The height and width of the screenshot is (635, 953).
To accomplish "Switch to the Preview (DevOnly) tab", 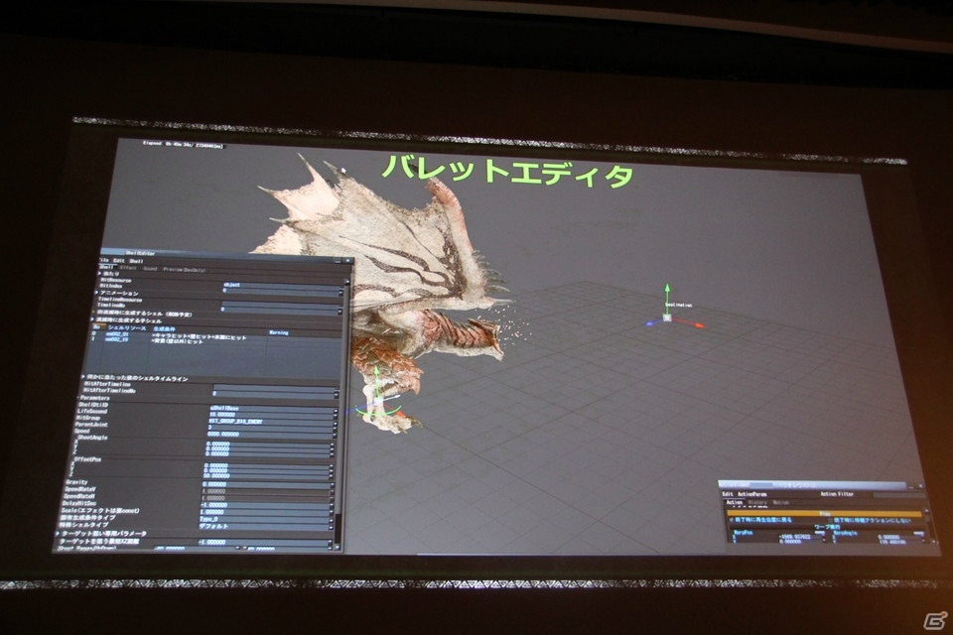I will coord(185,269).
